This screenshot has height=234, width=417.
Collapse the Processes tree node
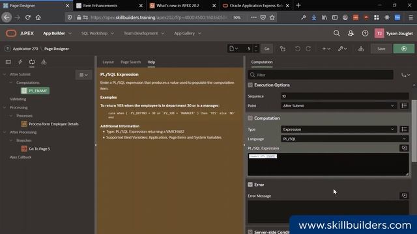tap(11, 116)
